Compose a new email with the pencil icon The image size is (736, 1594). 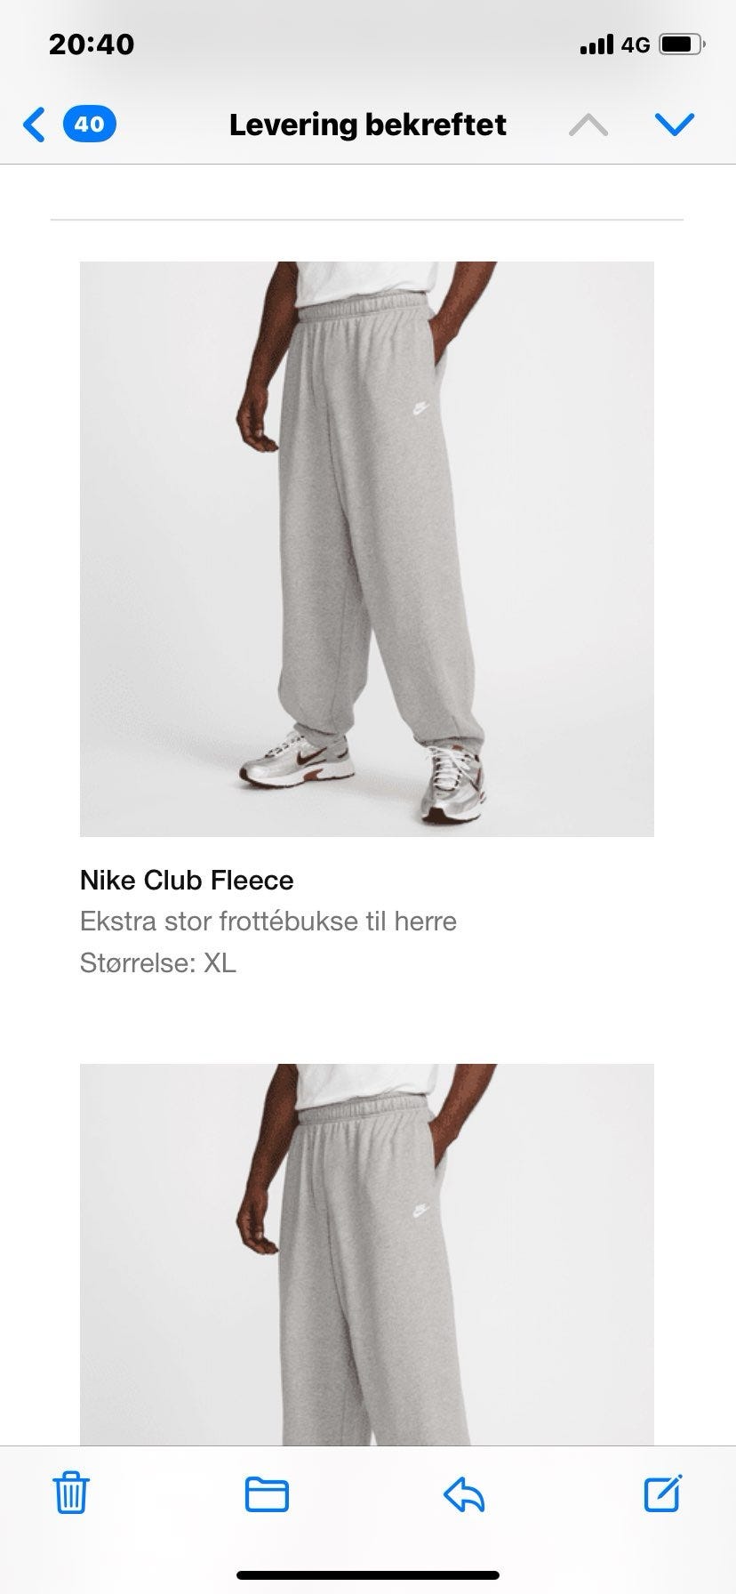663,1493
